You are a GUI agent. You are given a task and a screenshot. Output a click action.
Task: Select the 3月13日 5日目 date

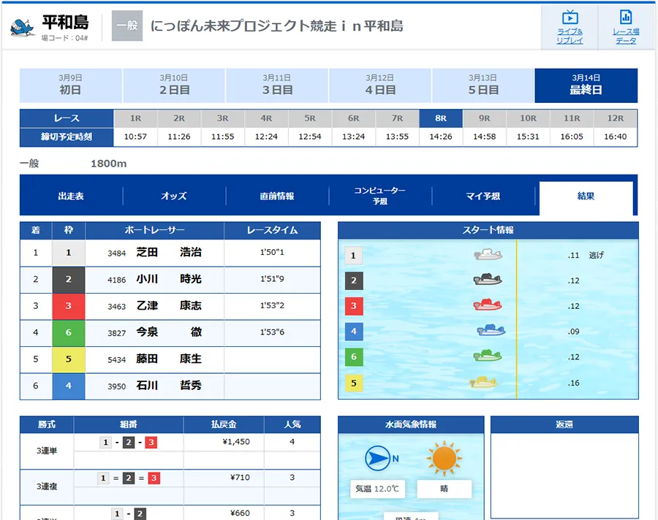tap(483, 85)
